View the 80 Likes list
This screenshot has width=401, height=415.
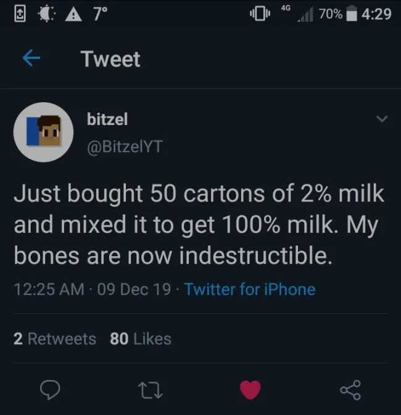coord(140,339)
